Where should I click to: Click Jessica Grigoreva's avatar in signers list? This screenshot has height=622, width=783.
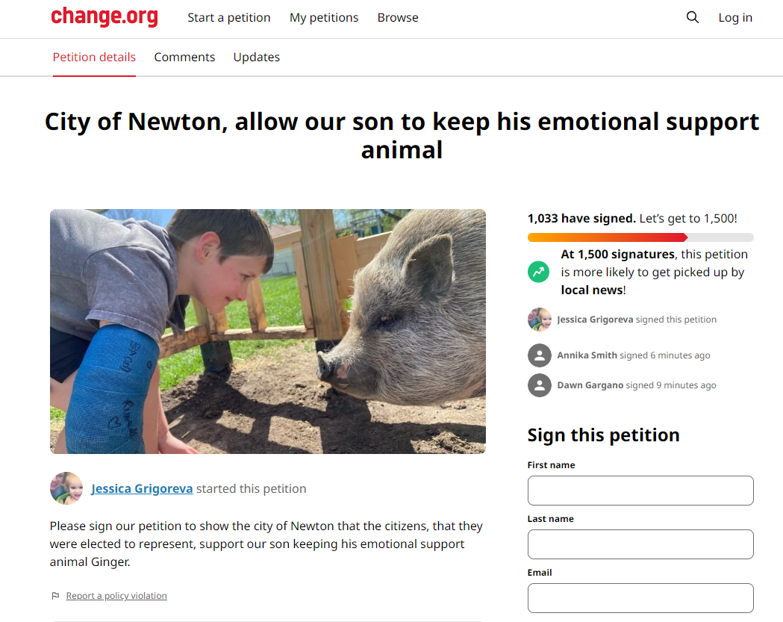point(540,320)
